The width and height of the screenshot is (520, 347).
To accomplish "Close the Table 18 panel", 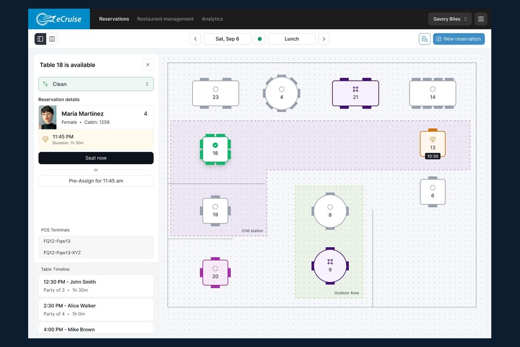I will [x=148, y=65].
